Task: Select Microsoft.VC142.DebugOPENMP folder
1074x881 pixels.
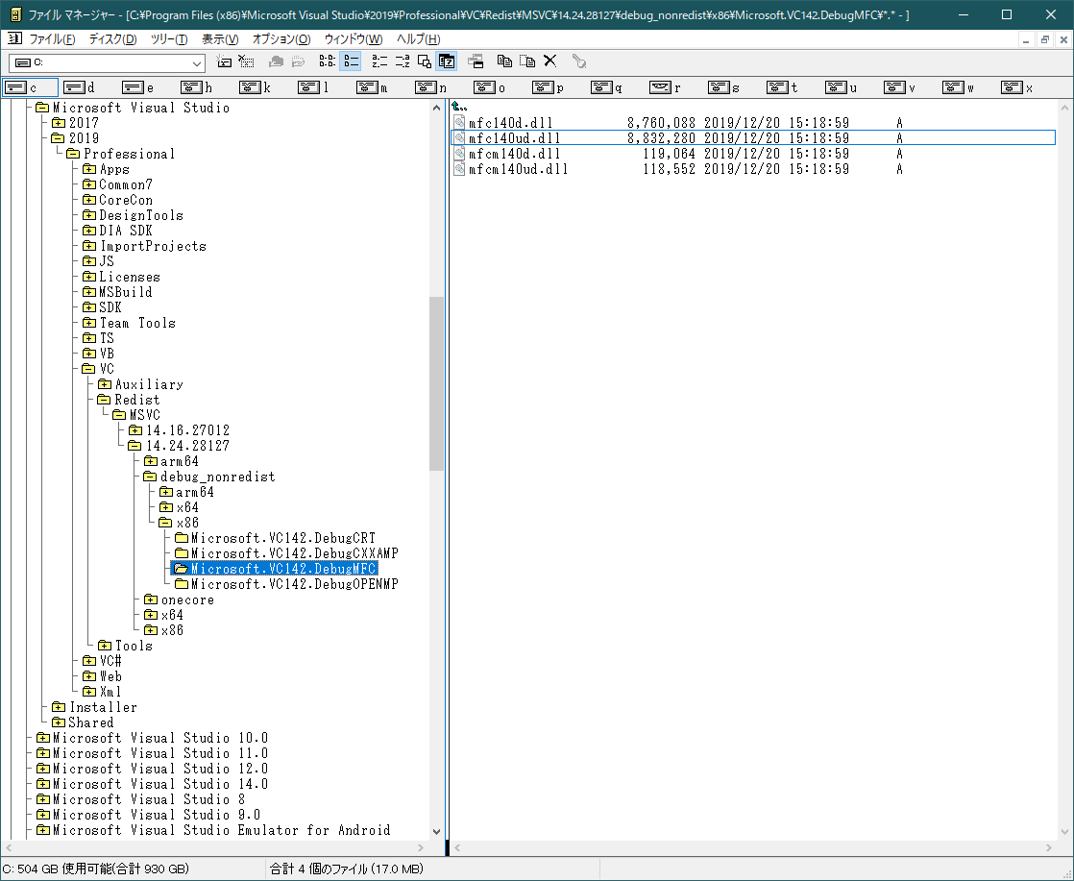Action: [x=295, y=584]
